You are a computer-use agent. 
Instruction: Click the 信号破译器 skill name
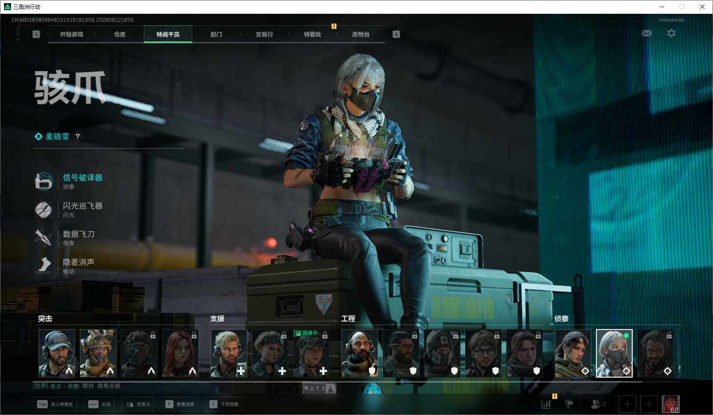83,178
